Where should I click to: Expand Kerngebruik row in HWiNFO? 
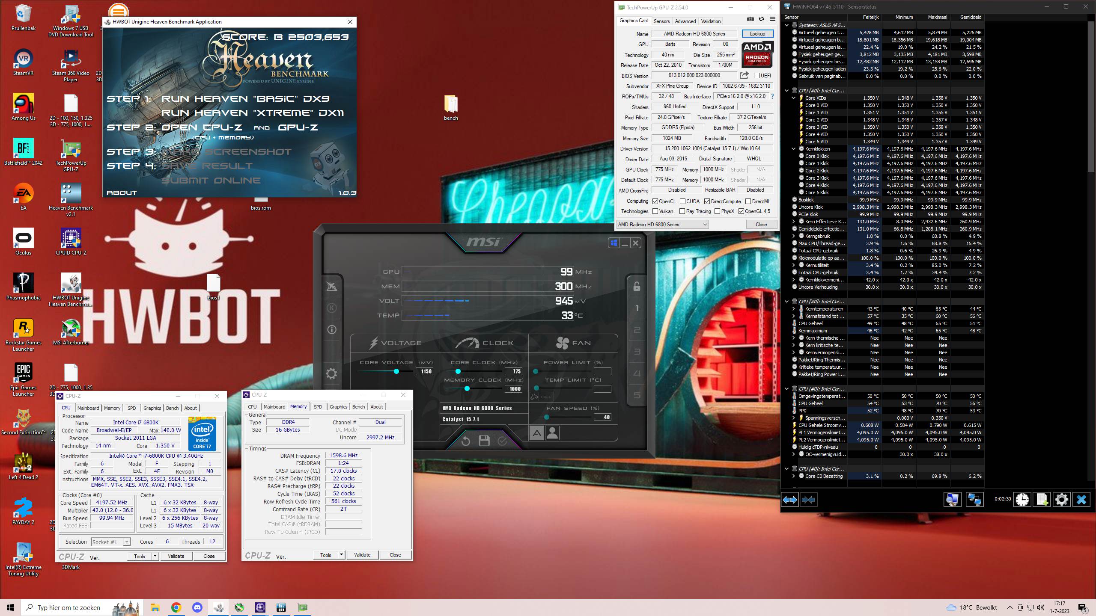pos(793,236)
